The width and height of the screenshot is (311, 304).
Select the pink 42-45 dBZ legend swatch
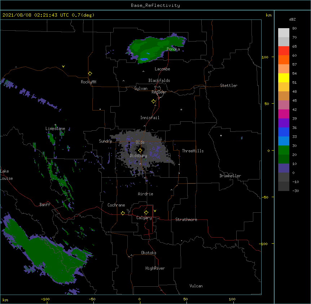284,105
